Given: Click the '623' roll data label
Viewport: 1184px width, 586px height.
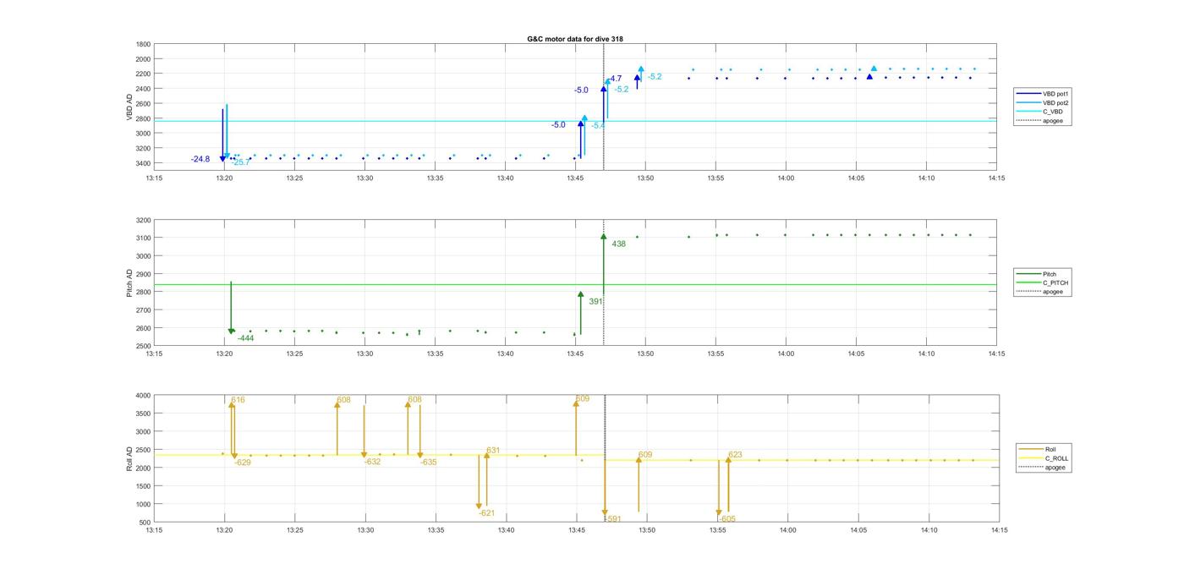Looking at the screenshot, I should [x=736, y=455].
